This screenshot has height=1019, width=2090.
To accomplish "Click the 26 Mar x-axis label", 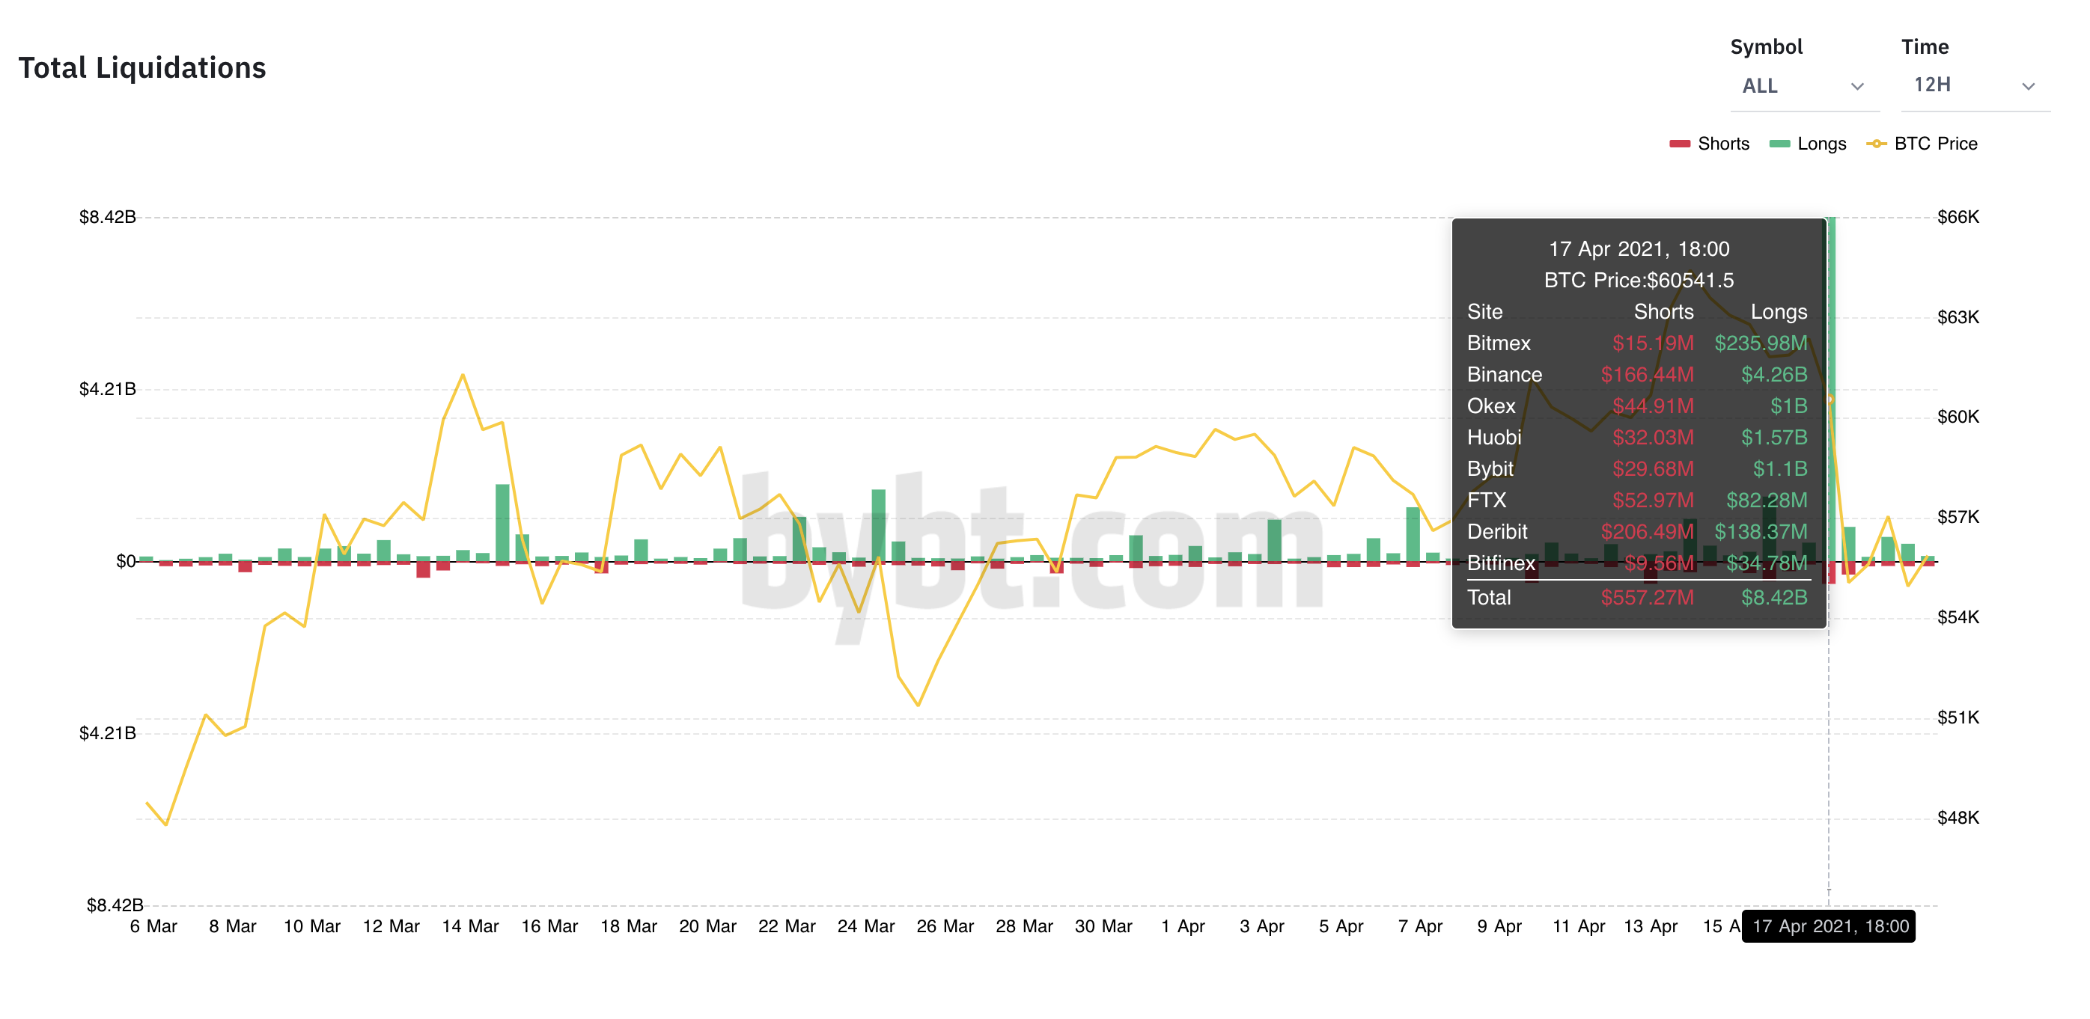I will (x=945, y=925).
